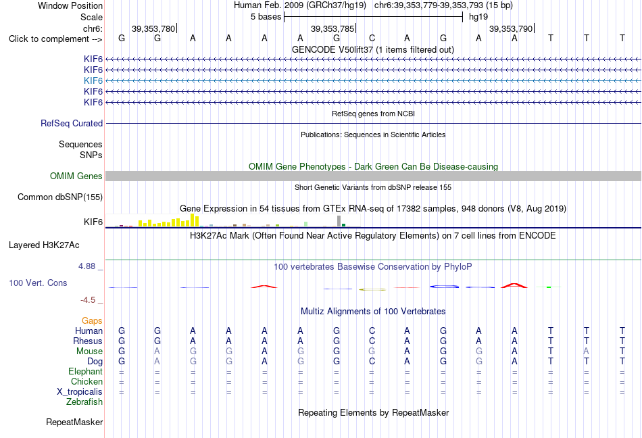This screenshot has width=642, height=438.
Task: Click the Gaps label in Multiz alignment
Action: [x=92, y=321]
